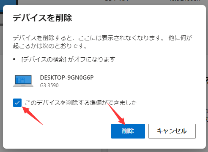Viewport: 208px width, 152px height.
Task: Click the G3 3590 model text
Action: tap(49, 85)
